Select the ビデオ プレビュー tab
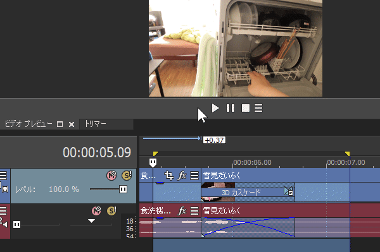 click(x=28, y=124)
